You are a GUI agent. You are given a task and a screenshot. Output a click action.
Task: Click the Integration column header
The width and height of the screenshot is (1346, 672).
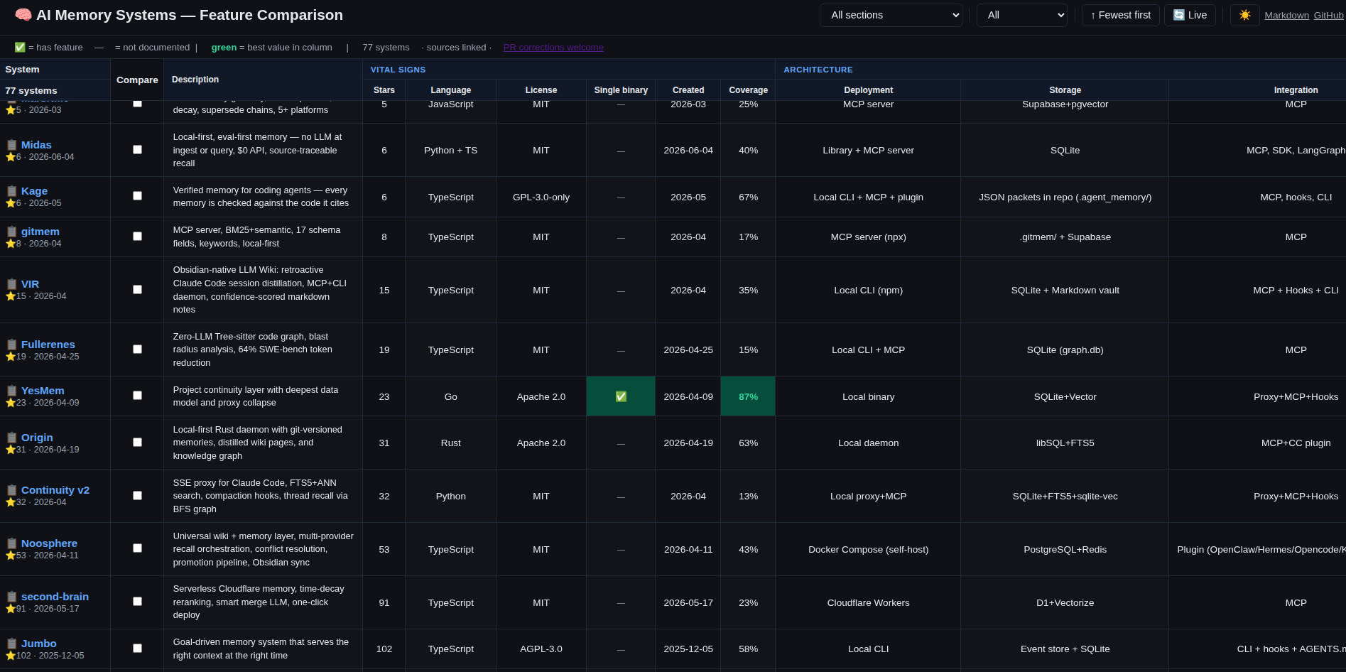point(1296,90)
